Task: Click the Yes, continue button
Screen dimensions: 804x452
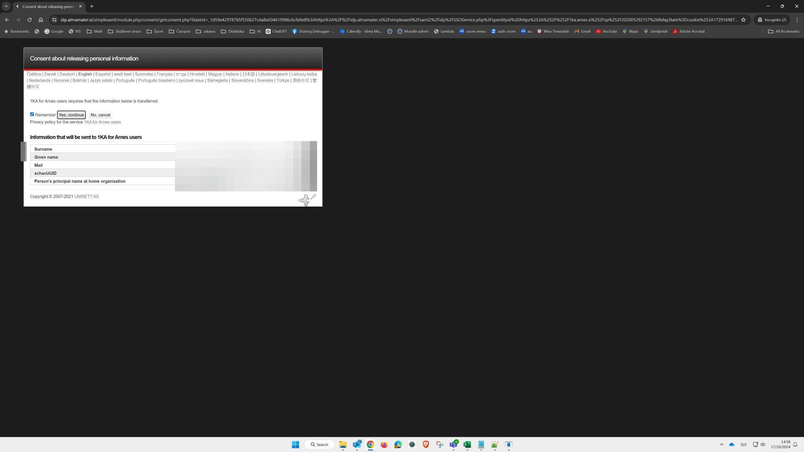Action: tap(71, 115)
